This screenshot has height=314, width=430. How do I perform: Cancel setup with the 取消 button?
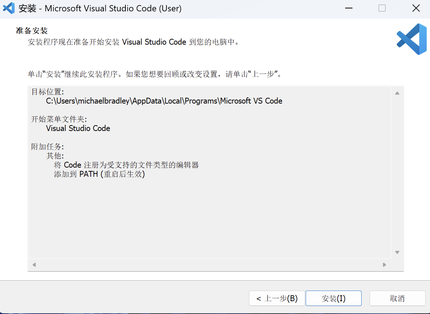pyautogui.click(x=397, y=298)
